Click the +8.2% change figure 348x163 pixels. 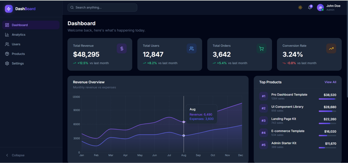coord(152,63)
